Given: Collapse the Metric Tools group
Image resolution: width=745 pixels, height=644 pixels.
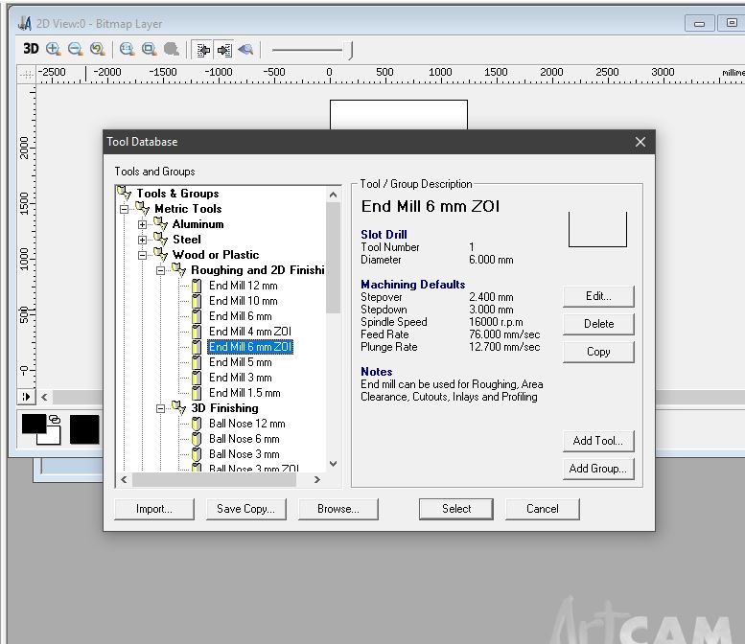Looking at the screenshot, I should click(124, 209).
